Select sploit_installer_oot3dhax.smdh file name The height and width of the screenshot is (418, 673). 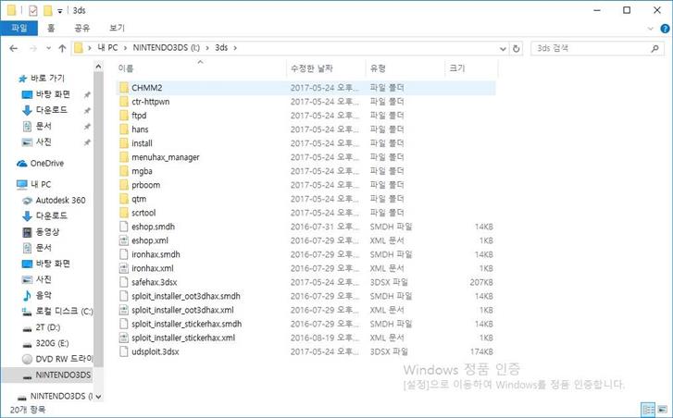[x=186, y=296]
